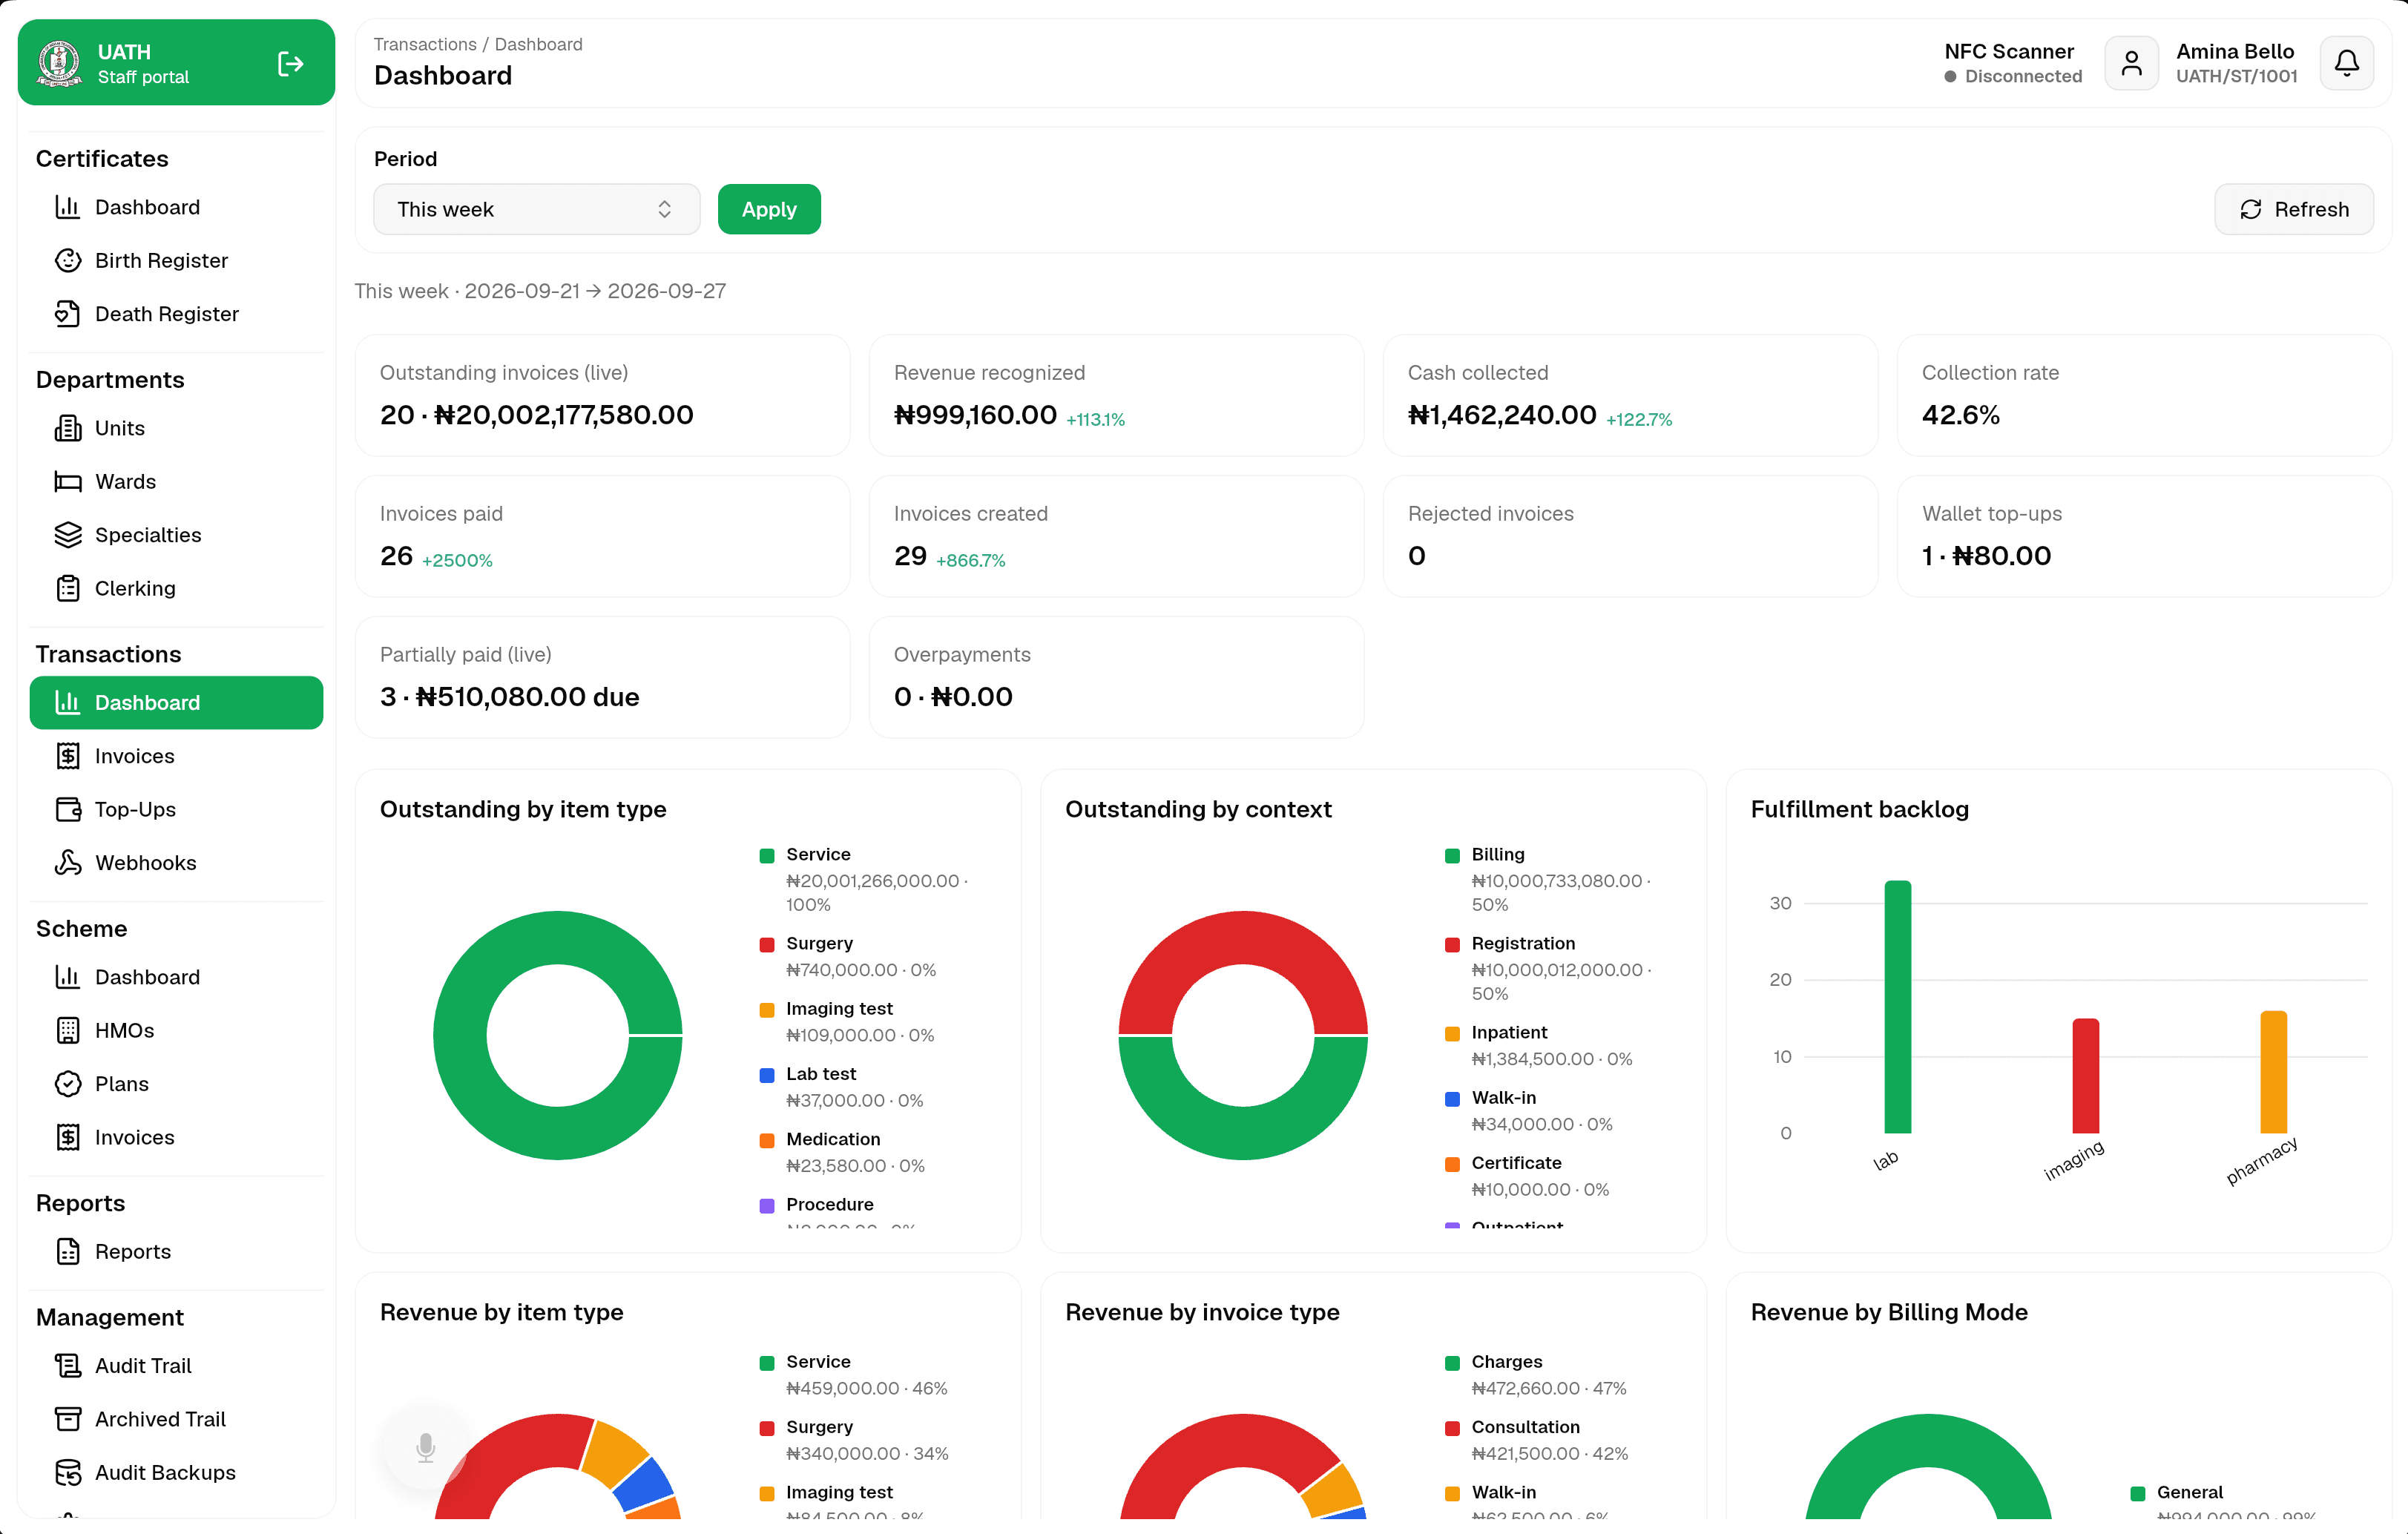Image resolution: width=2408 pixels, height=1534 pixels.
Task: Go to Transactions Invoices page
Action: tap(176, 756)
